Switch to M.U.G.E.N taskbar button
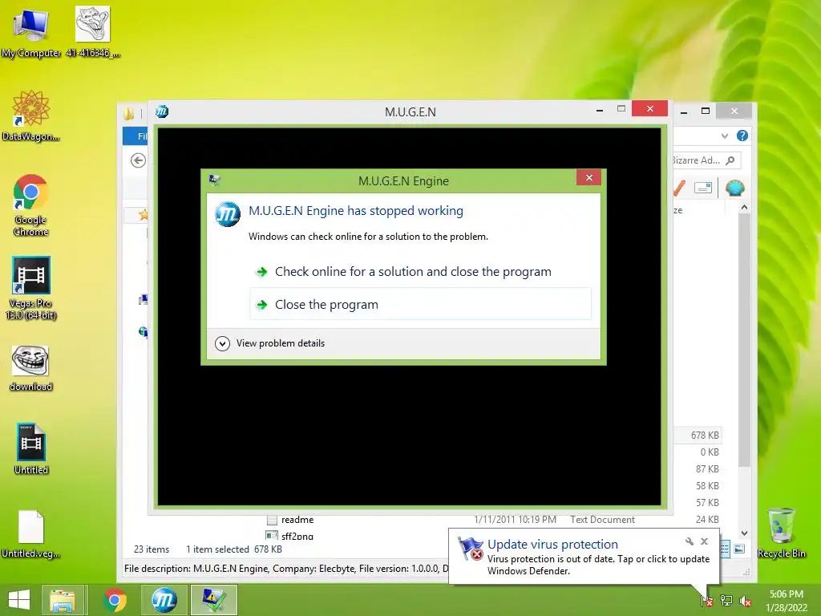Screen dimensions: 821x616 (164, 600)
